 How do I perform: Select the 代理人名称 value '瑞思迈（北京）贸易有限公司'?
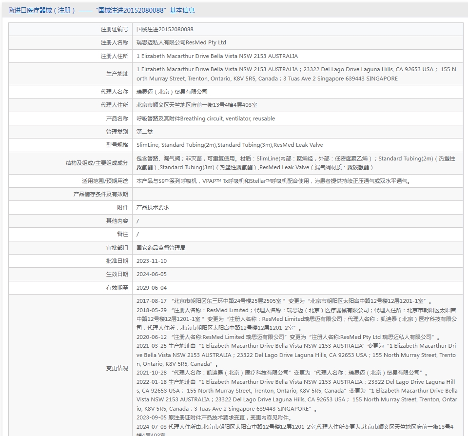172,92
